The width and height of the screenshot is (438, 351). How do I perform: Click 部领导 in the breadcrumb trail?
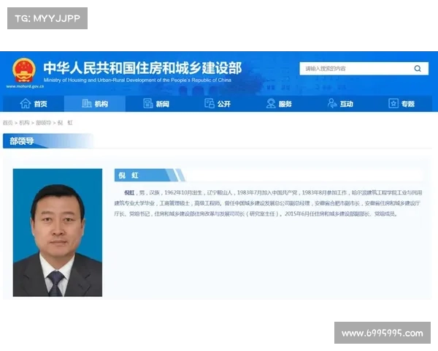(x=44, y=123)
